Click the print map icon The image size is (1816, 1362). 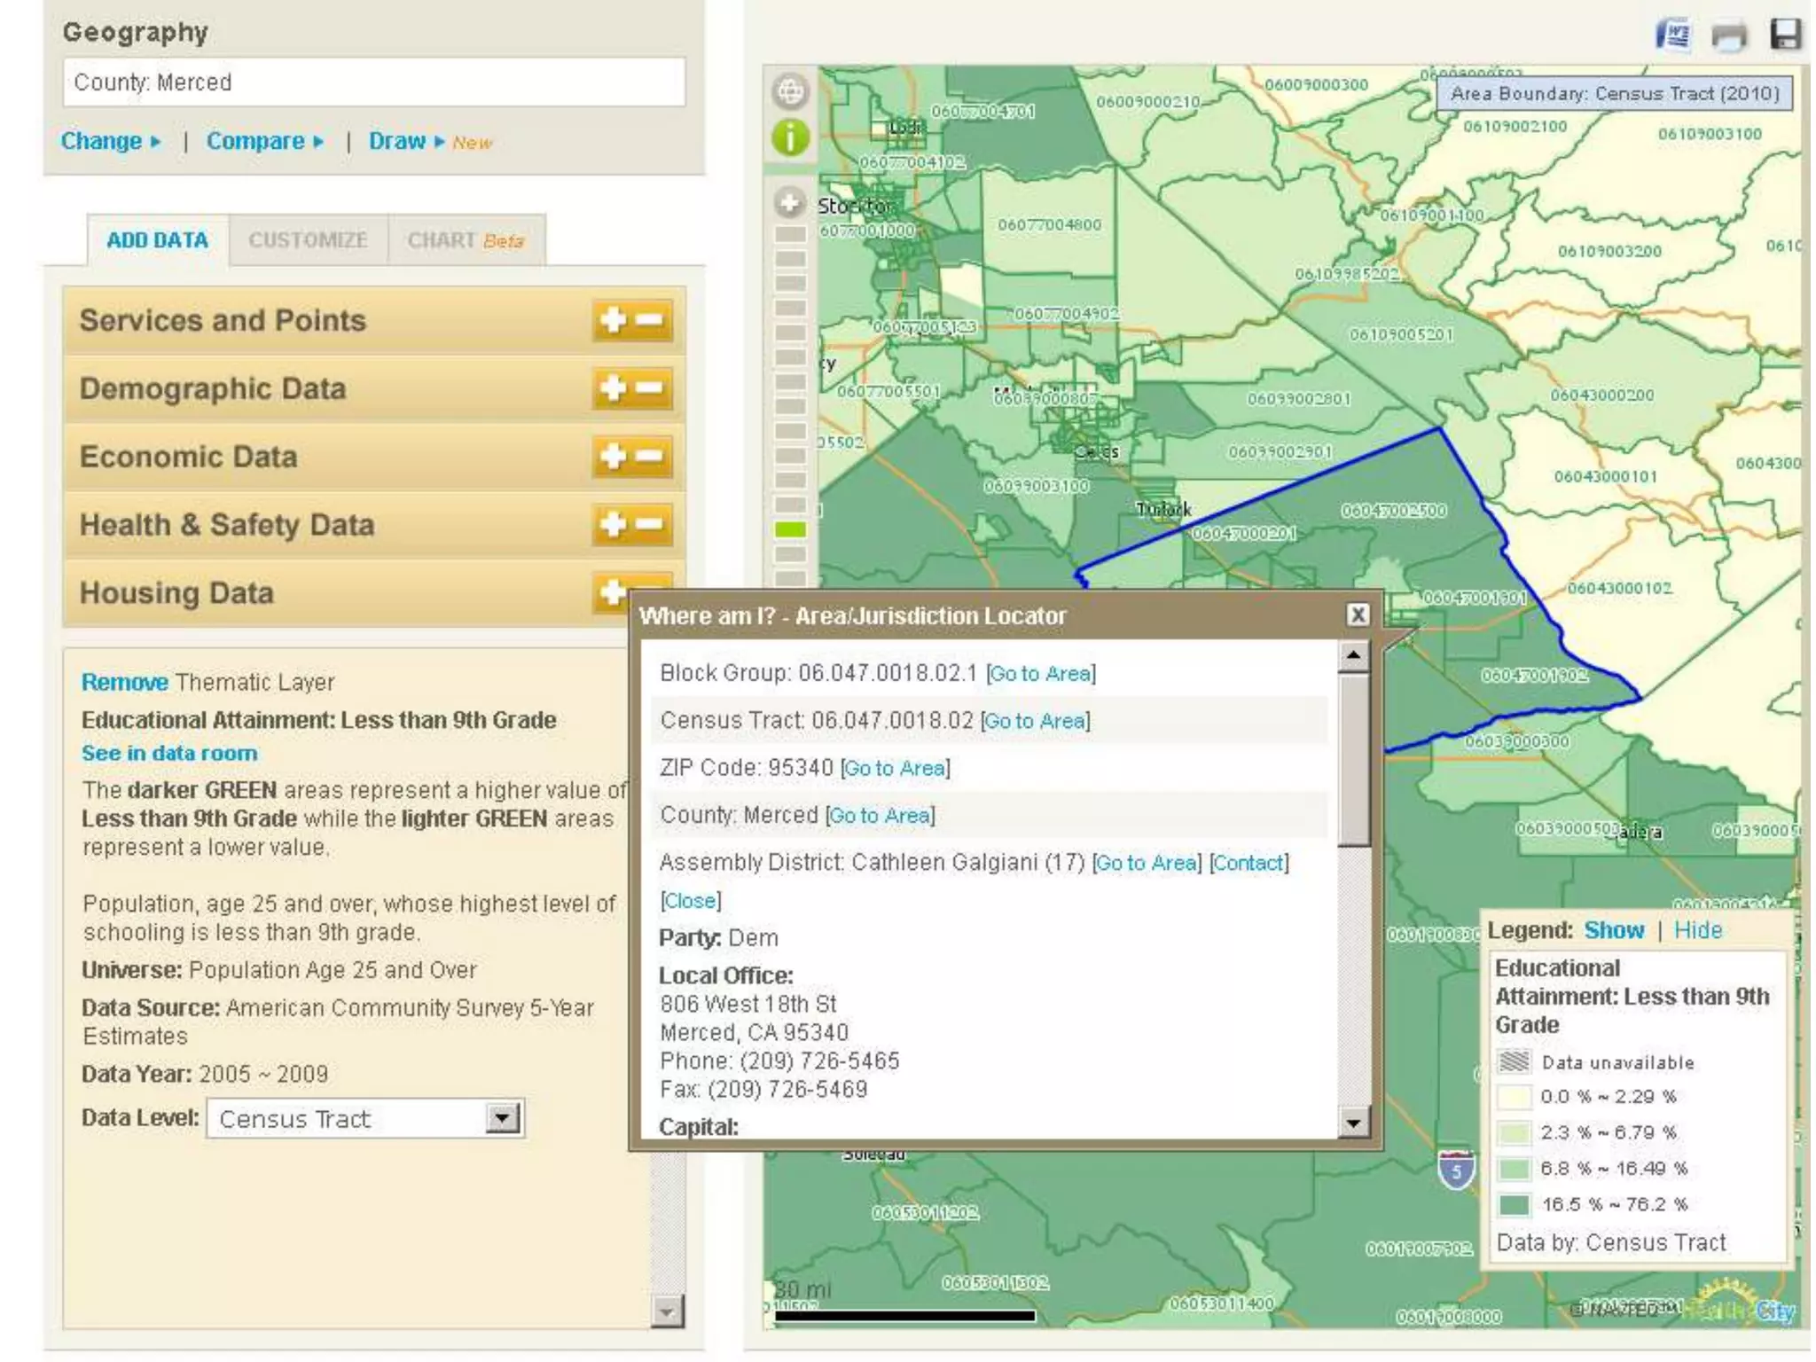[1728, 35]
